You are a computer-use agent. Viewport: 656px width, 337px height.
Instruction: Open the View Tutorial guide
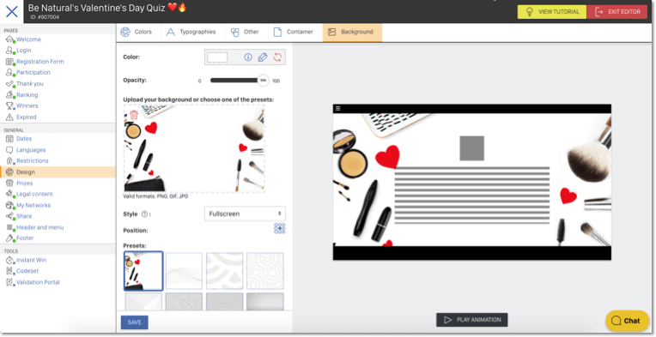coord(552,12)
